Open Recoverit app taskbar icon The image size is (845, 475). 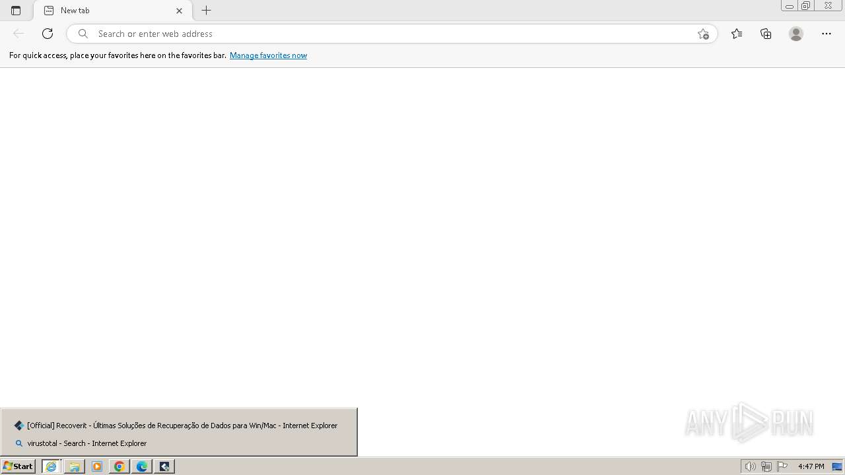tap(164, 466)
